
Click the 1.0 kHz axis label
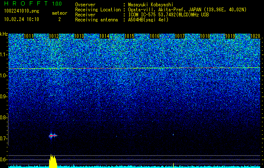pyautogui.click(x=3, y=76)
